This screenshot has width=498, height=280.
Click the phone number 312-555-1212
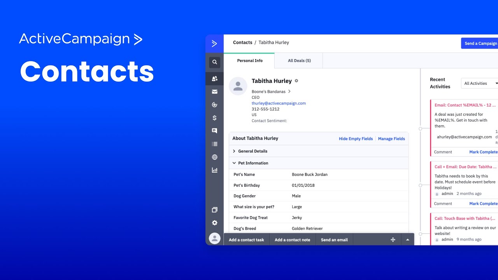[x=265, y=109]
